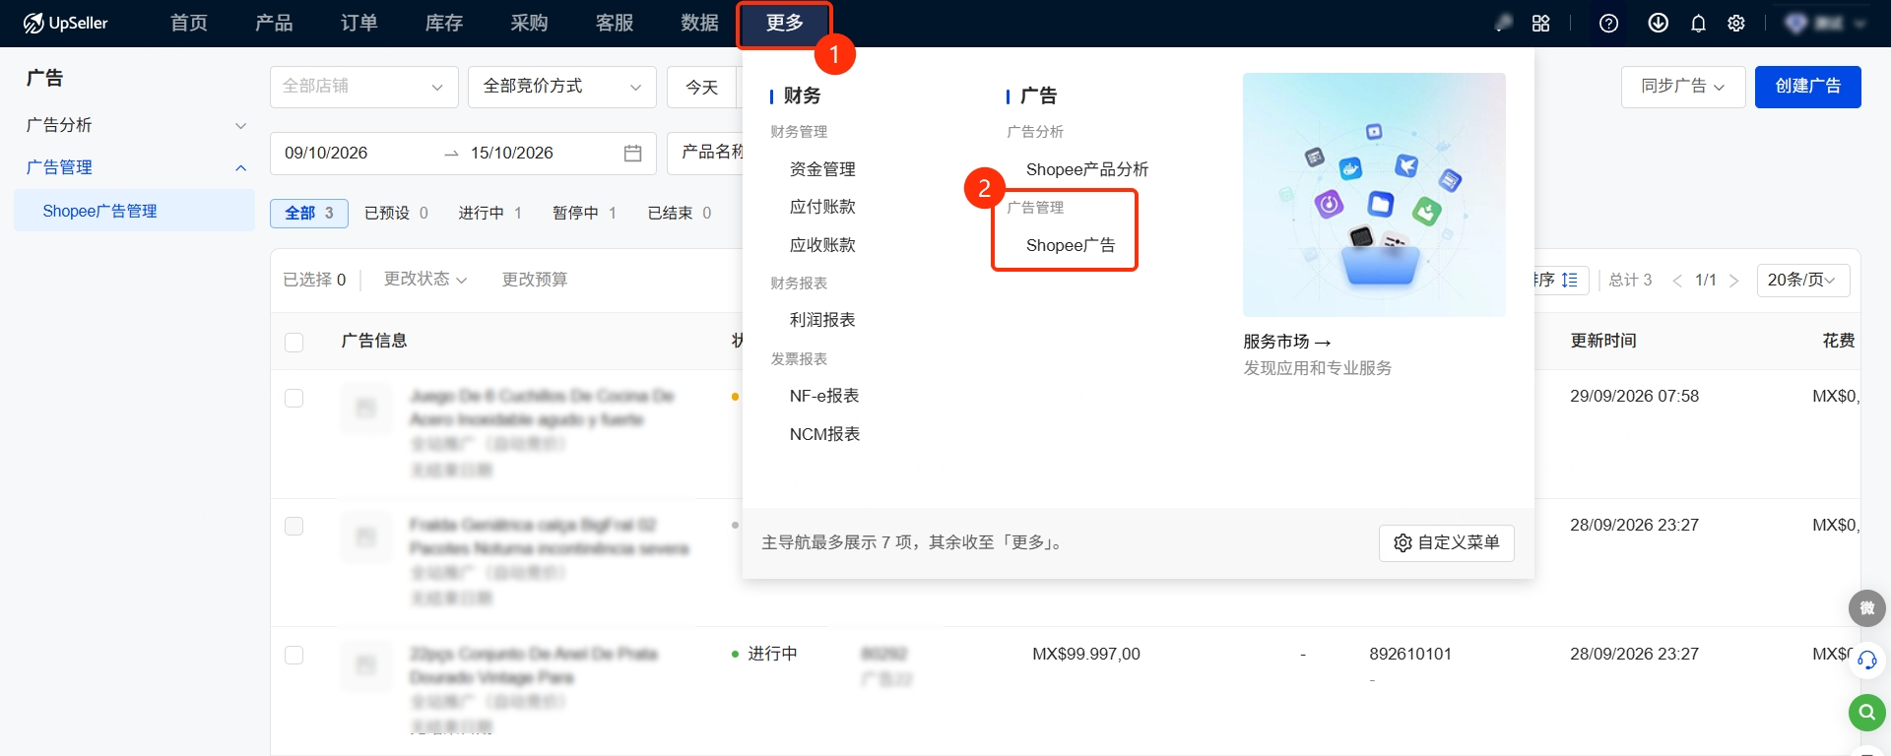Image resolution: width=1891 pixels, height=756 pixels.
Task: Open the 订单 navigation tab
Action: (x=359, y=24)
